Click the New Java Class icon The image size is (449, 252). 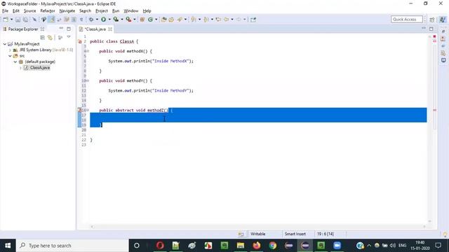(x=150, y=20)
